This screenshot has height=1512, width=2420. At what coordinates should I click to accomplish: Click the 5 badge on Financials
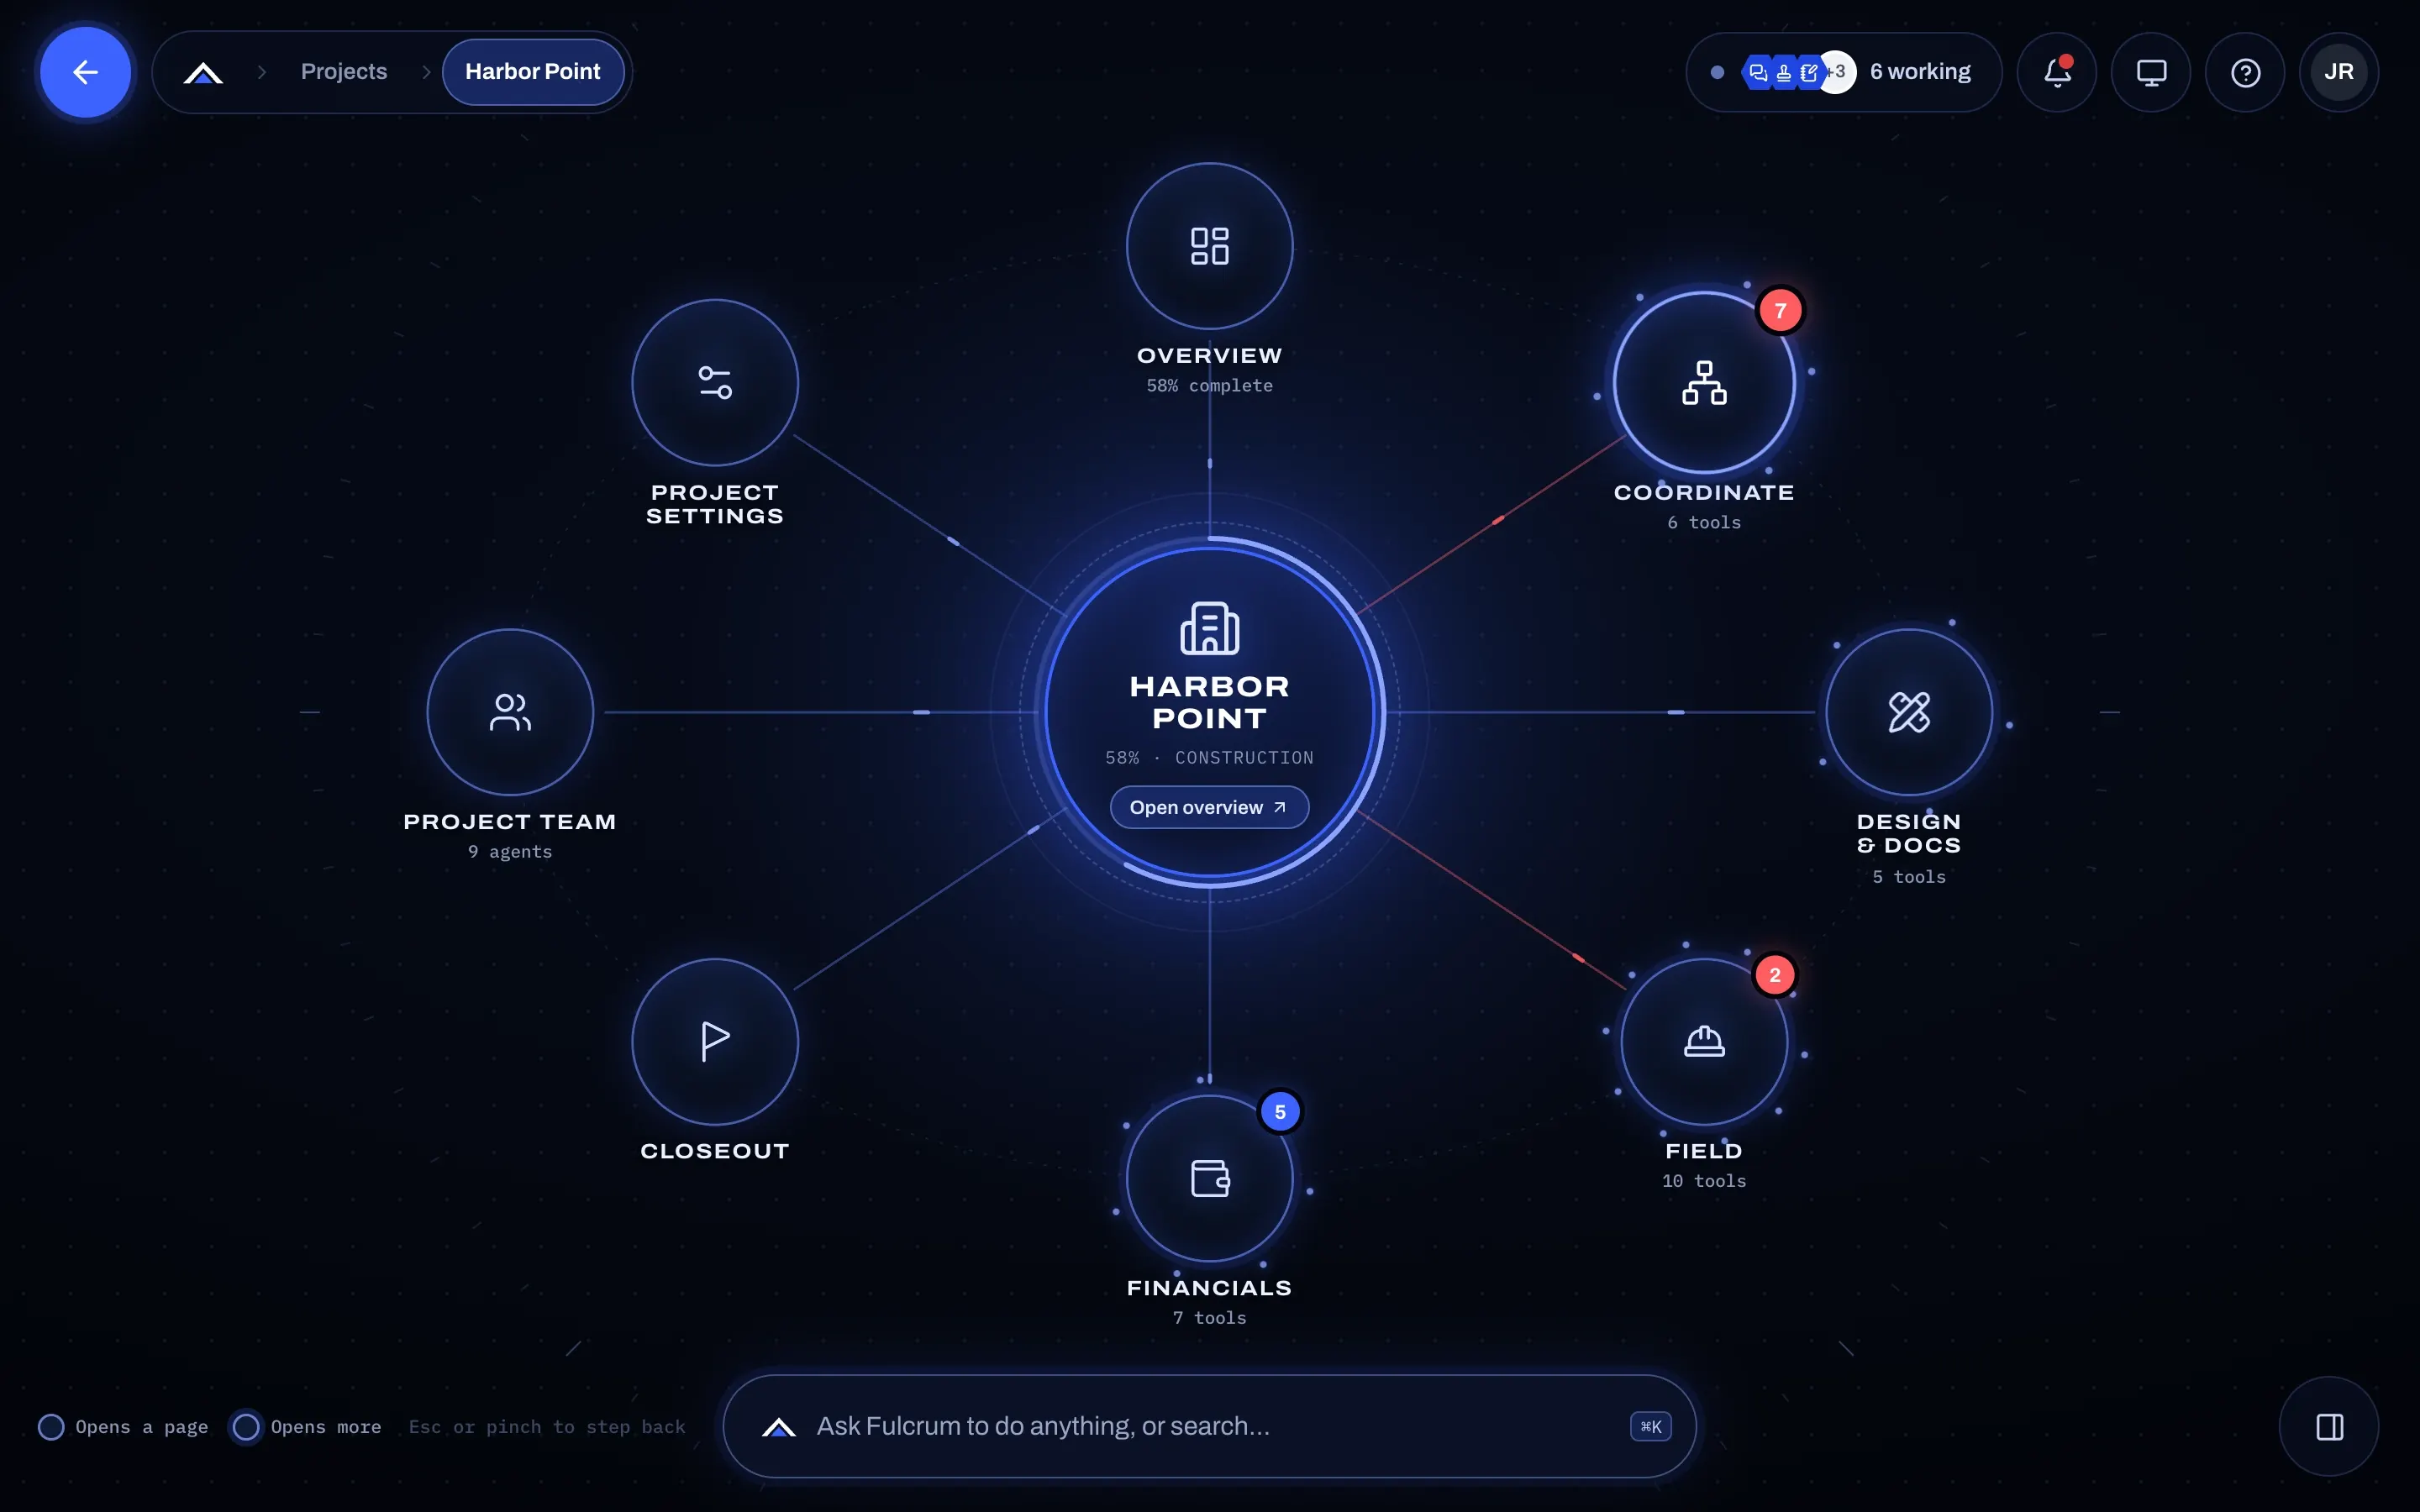tap(1280, 1112)
